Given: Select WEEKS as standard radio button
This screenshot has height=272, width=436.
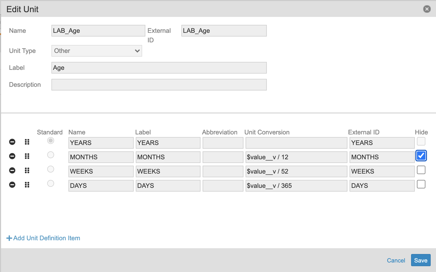Looking at the screenshot, I should pos(51,169).
